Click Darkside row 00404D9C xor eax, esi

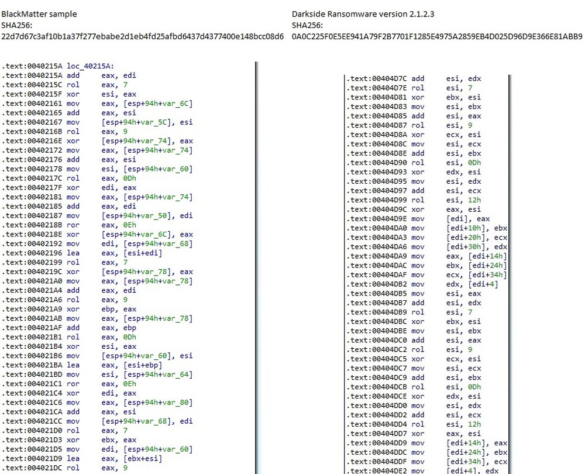click(x=414, y=209)
